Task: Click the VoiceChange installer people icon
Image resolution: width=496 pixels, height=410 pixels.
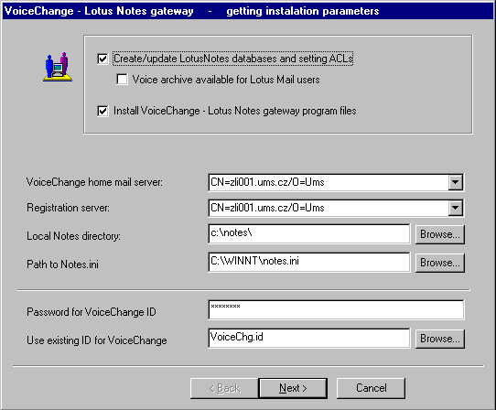Action: (58, 67)
